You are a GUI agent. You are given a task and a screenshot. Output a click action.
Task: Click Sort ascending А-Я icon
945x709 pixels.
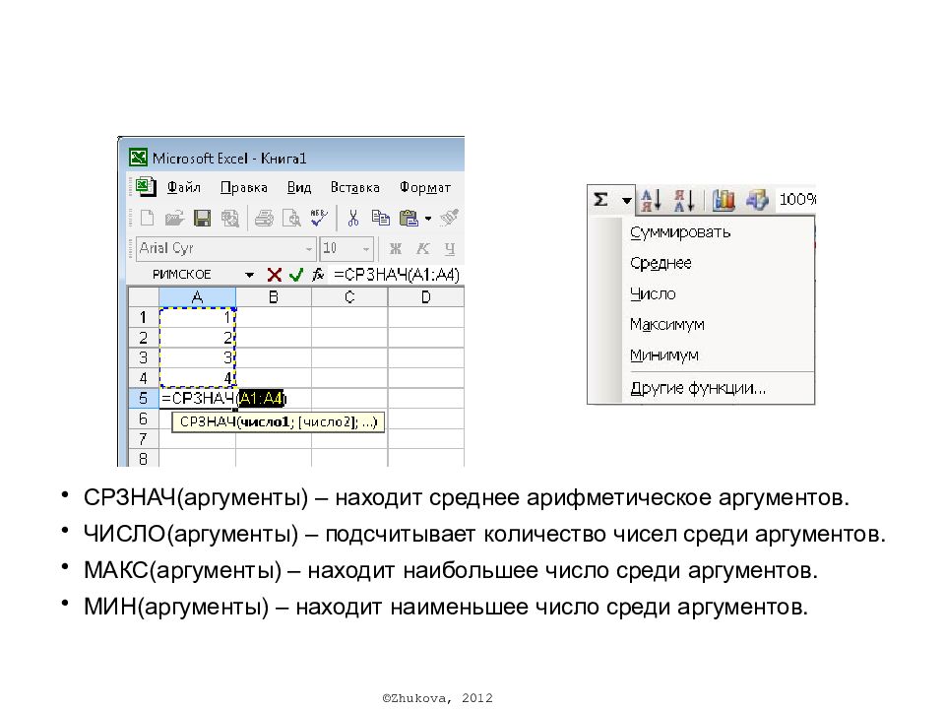coord(651,200)
